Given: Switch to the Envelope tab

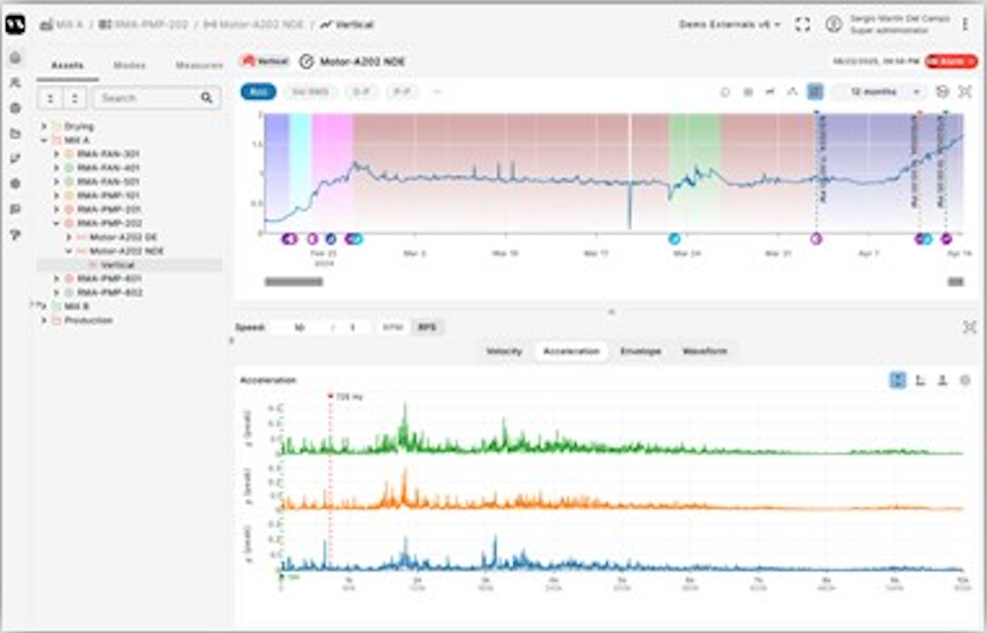Looking at the screenshot, I should pyautogui.click(x=640, y=351).
